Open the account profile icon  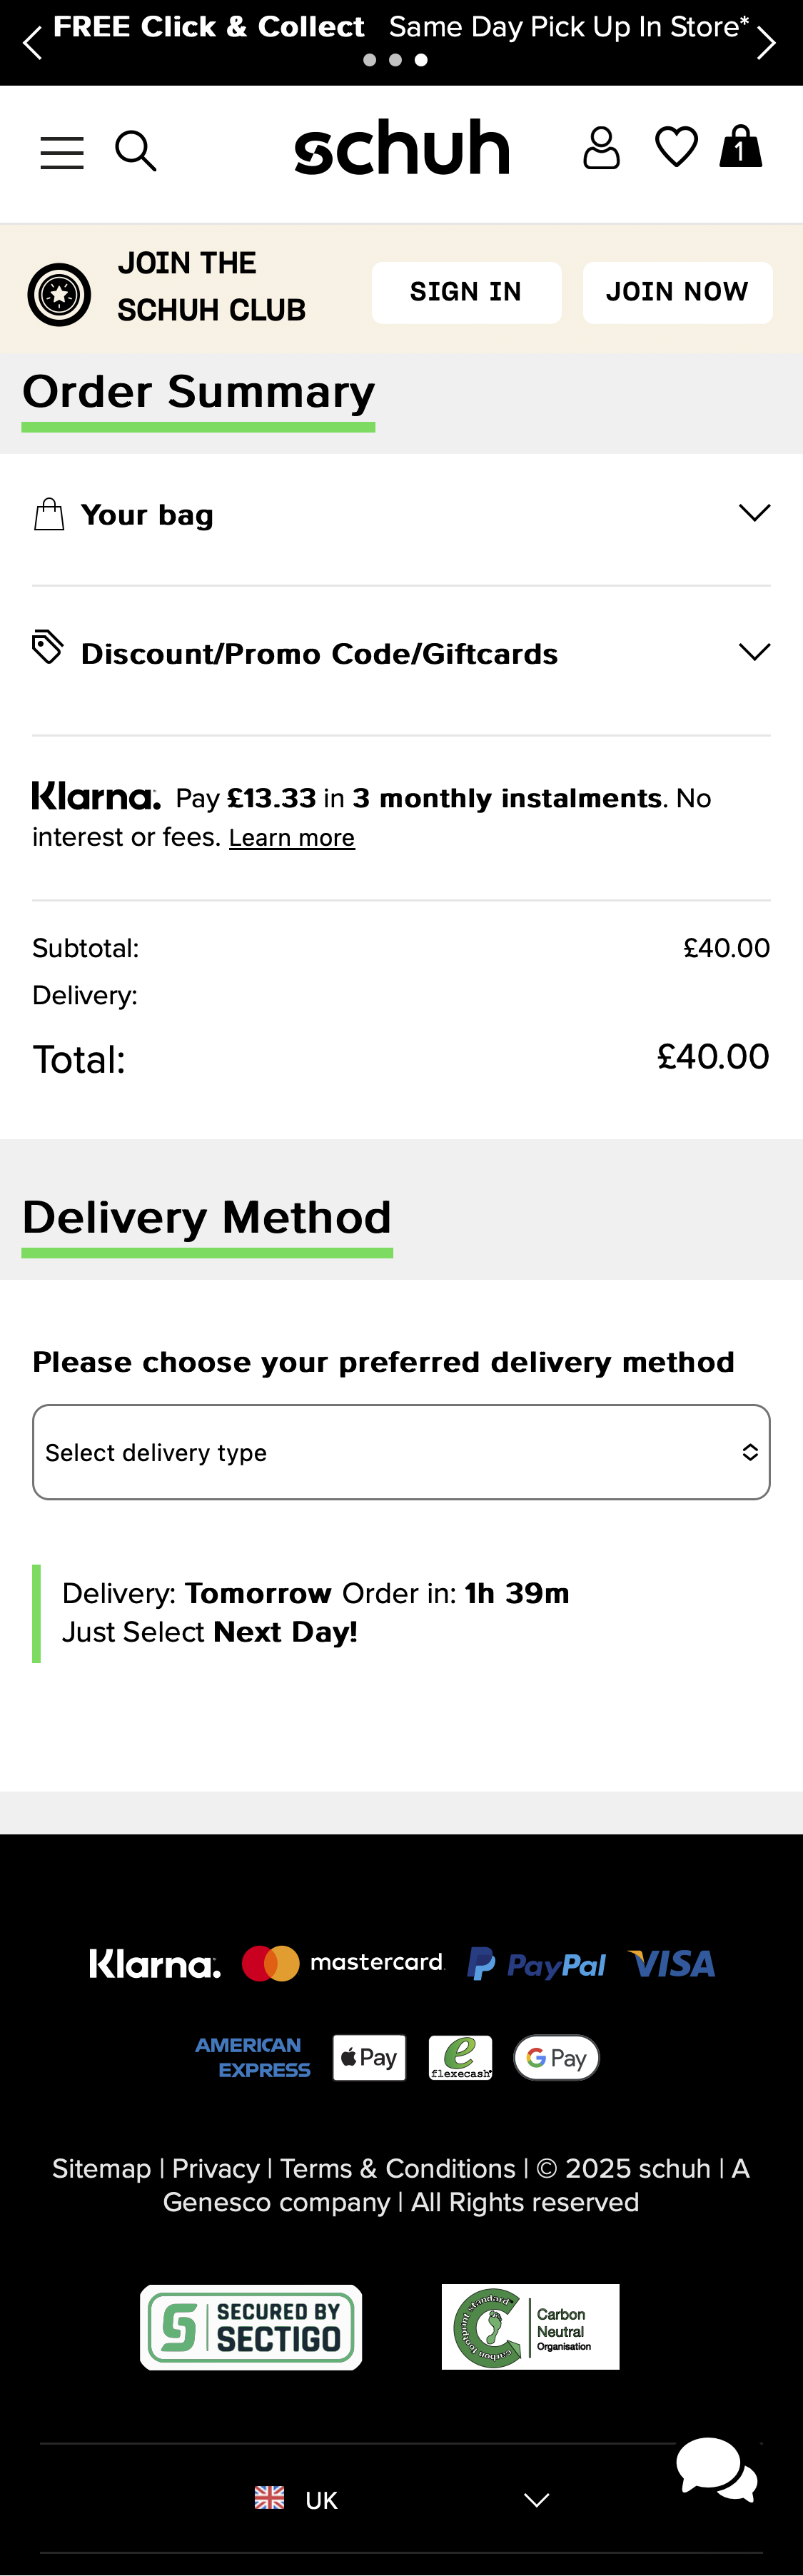click(x=601, y=149)
